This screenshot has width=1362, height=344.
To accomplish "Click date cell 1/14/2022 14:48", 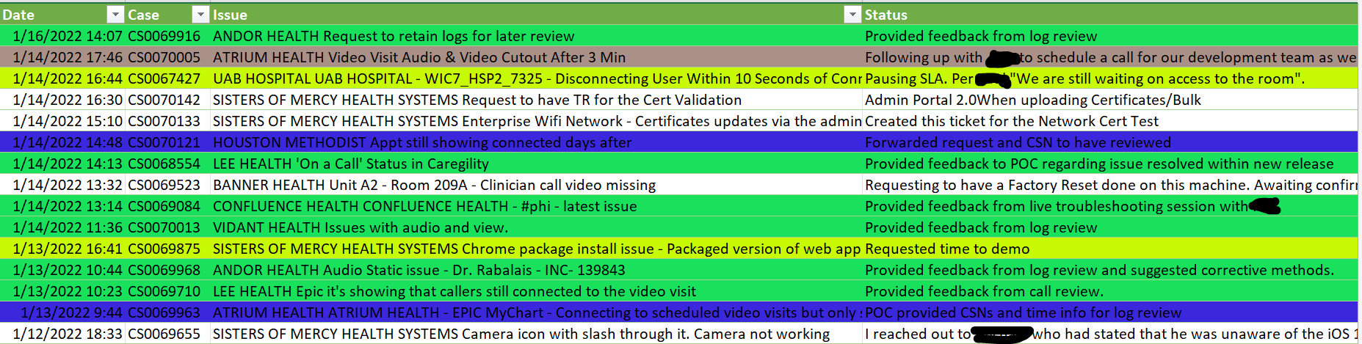I will 62,142.
